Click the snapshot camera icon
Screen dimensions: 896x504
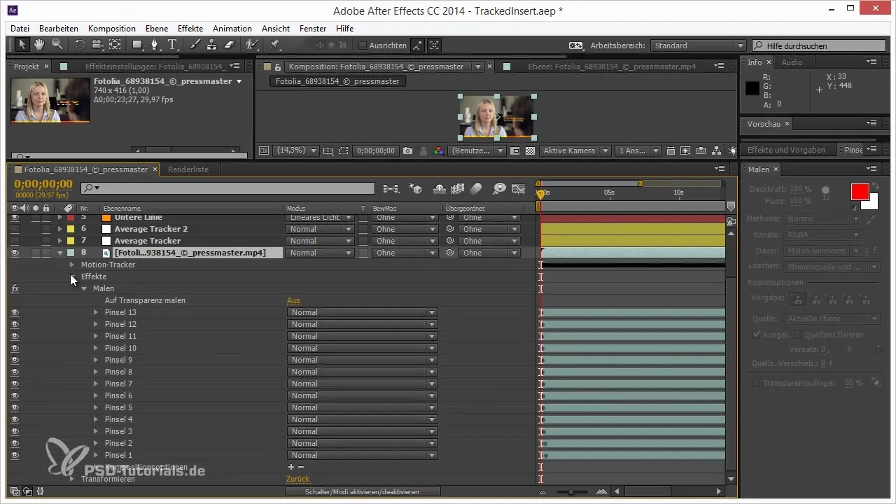click(x=407, y=150)
